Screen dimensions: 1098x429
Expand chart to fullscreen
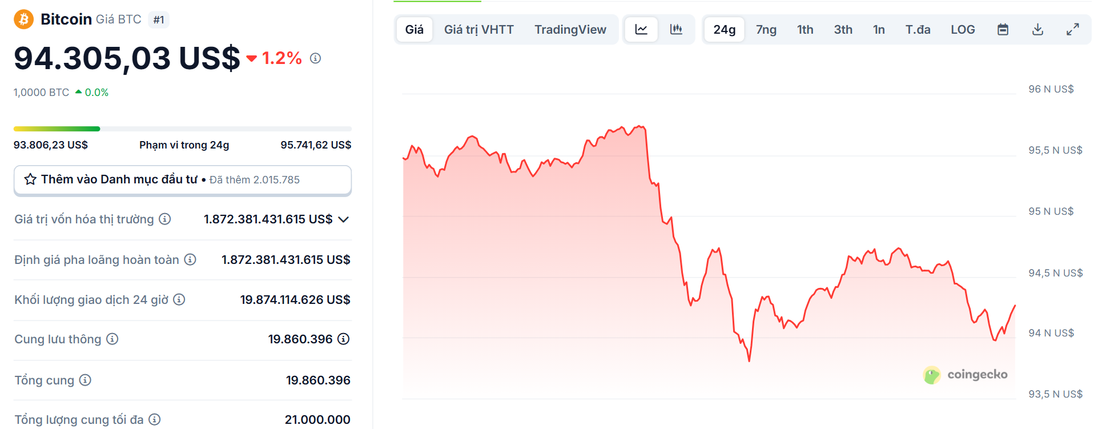pyautogui.click(x=1072, y=30)
